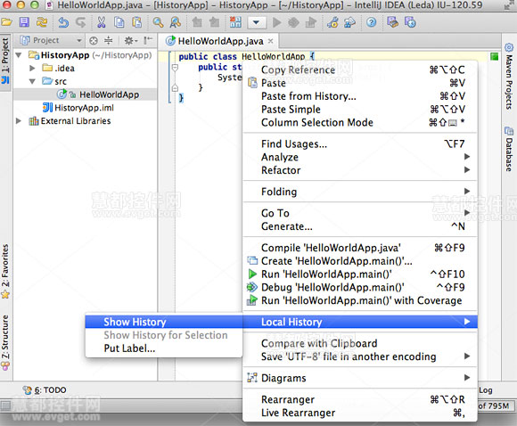Select the HelloWorldApp.java editor tab

[219, 41]
